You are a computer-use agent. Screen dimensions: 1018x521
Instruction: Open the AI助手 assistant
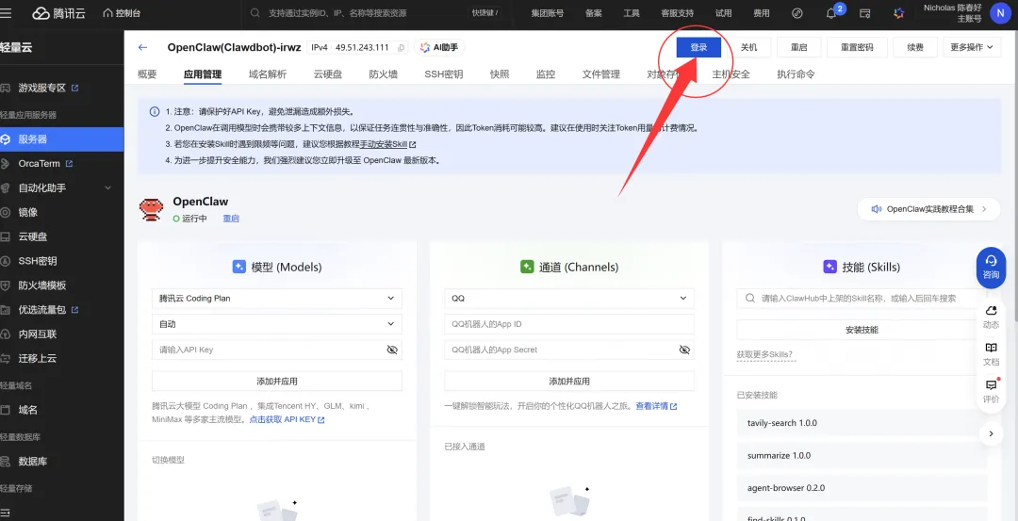439,47
